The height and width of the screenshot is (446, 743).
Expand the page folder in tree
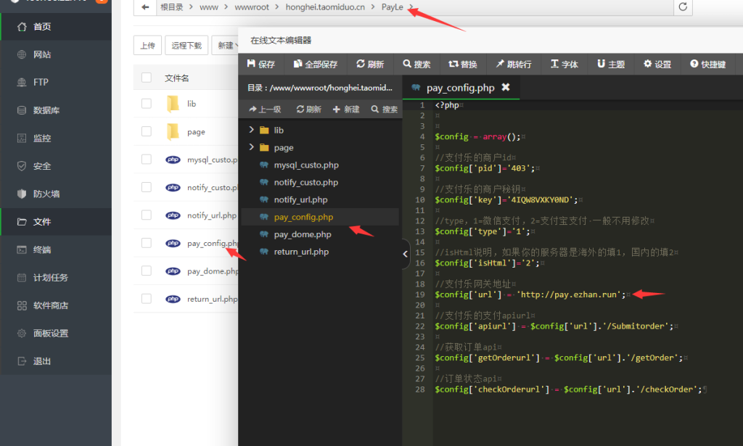pos(252,147)
